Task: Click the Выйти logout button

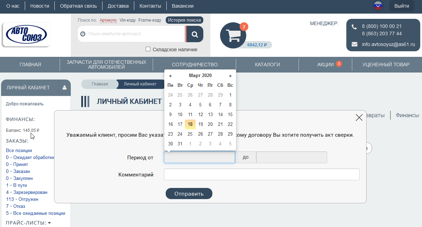Action: click(401, 6)
